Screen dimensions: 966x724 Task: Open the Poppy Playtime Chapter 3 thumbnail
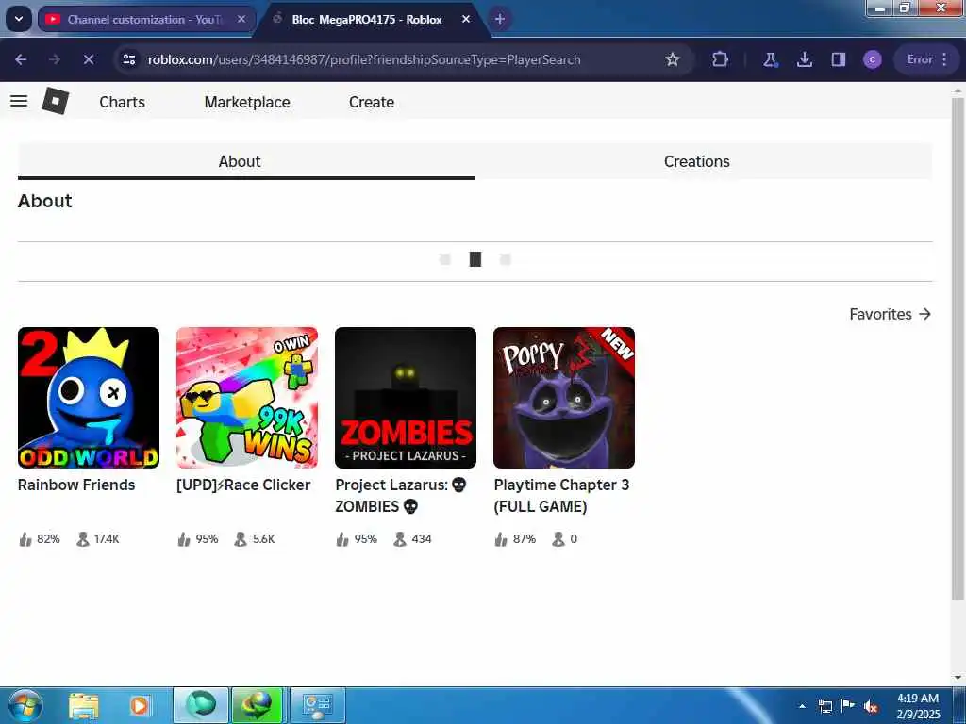point(564,398)
